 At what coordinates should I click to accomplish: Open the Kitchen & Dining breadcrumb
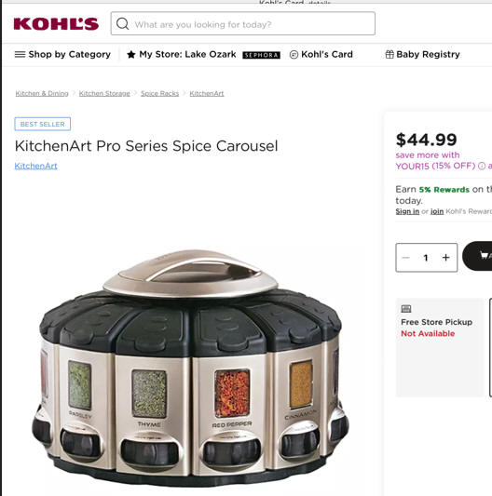(x=42, y=93)
